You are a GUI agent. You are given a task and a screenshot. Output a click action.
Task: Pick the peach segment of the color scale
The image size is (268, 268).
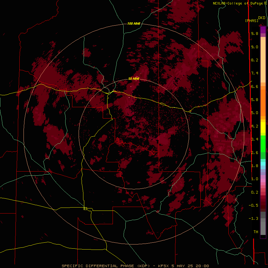[x=263, y=61]
